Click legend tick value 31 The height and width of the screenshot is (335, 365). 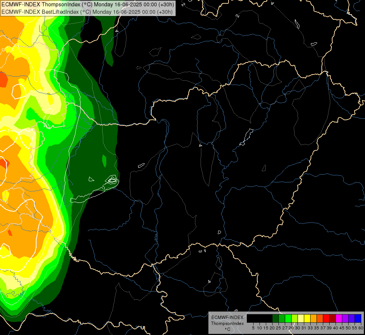[304, 328]
